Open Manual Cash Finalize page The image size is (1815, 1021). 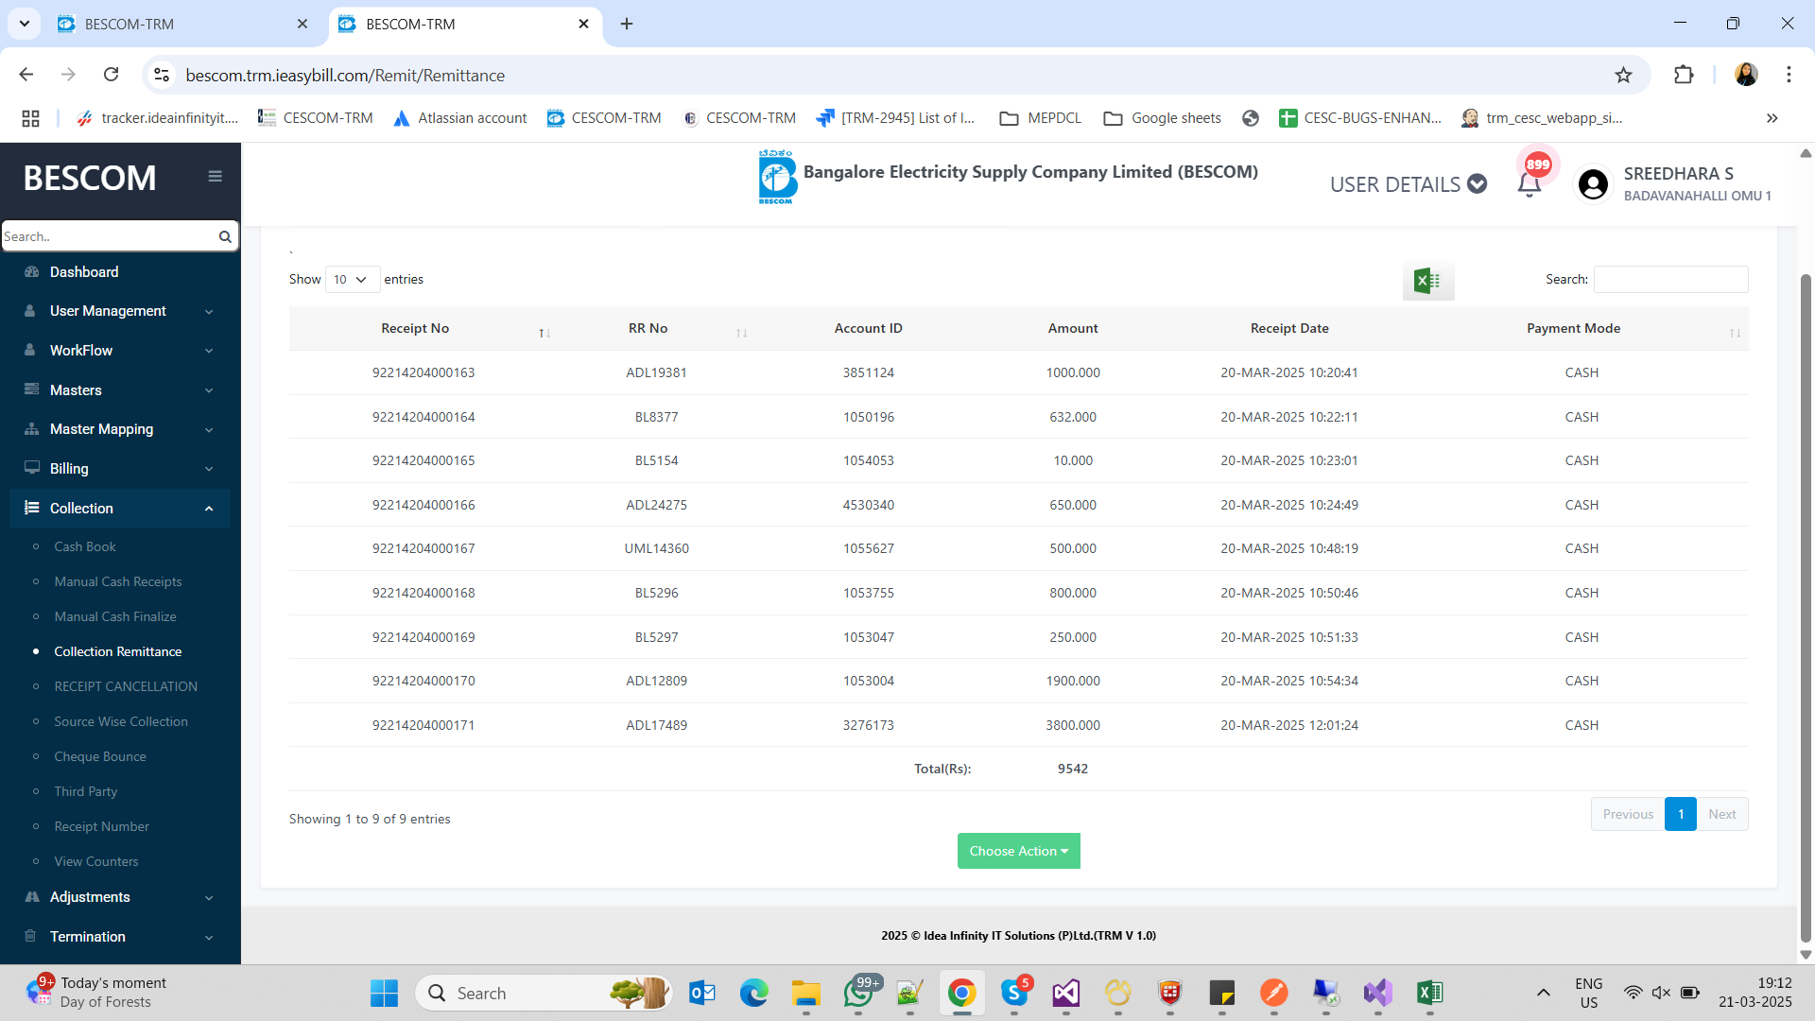click(115, 616)
